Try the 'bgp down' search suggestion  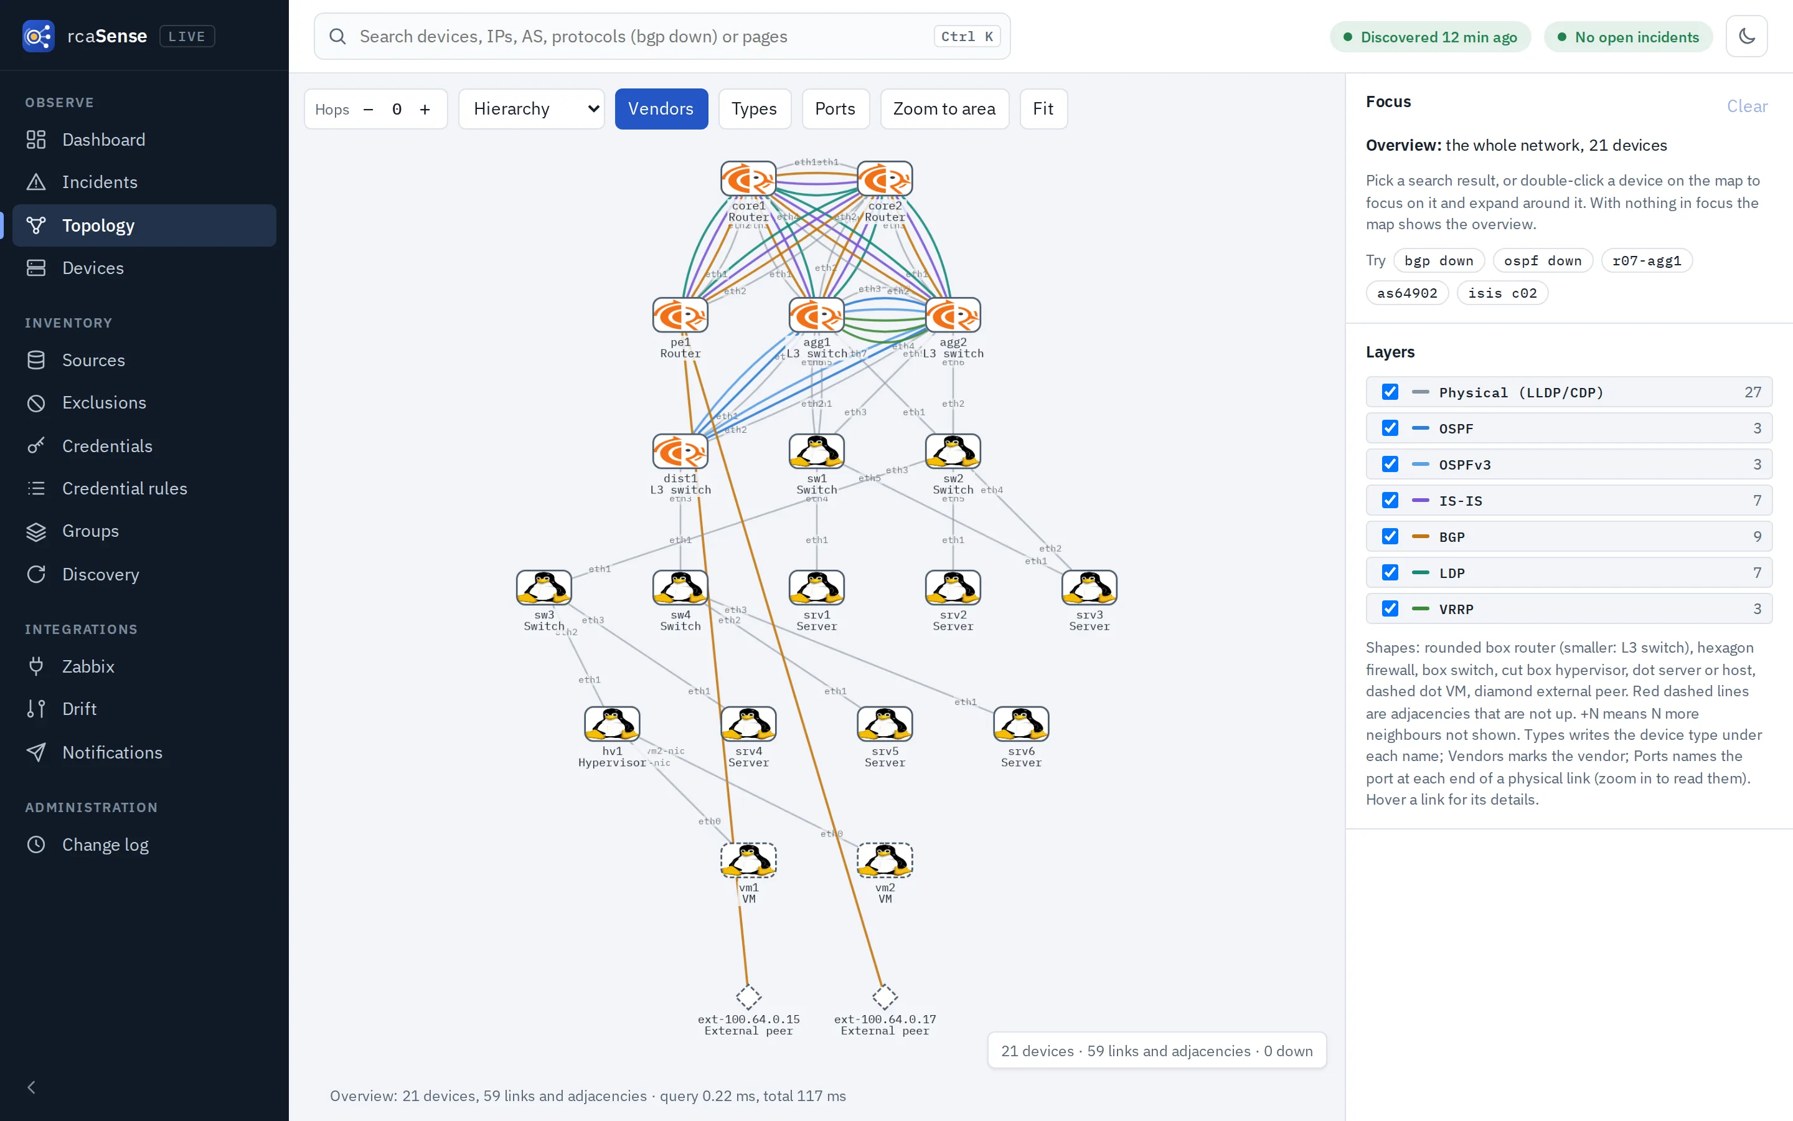click(x=1438, y=260)
